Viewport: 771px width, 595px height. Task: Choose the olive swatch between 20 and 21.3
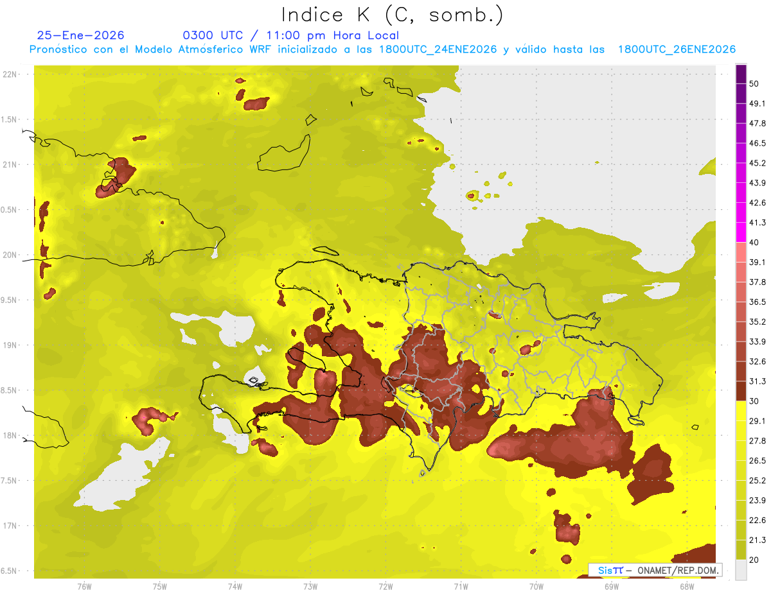point(741,549)
